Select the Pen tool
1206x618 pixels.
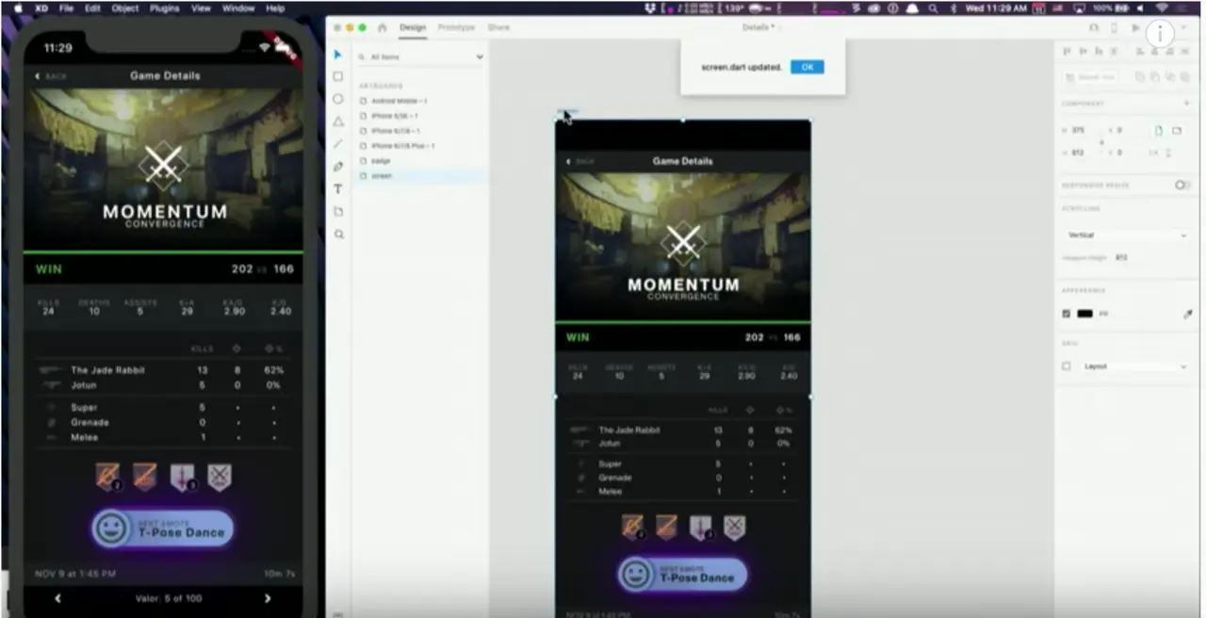338,167
